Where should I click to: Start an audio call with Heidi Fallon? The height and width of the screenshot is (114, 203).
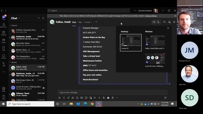point(159,22)
